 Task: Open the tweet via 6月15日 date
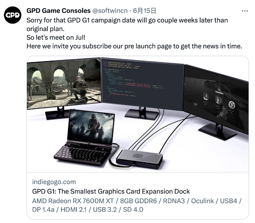click(145, 11)
